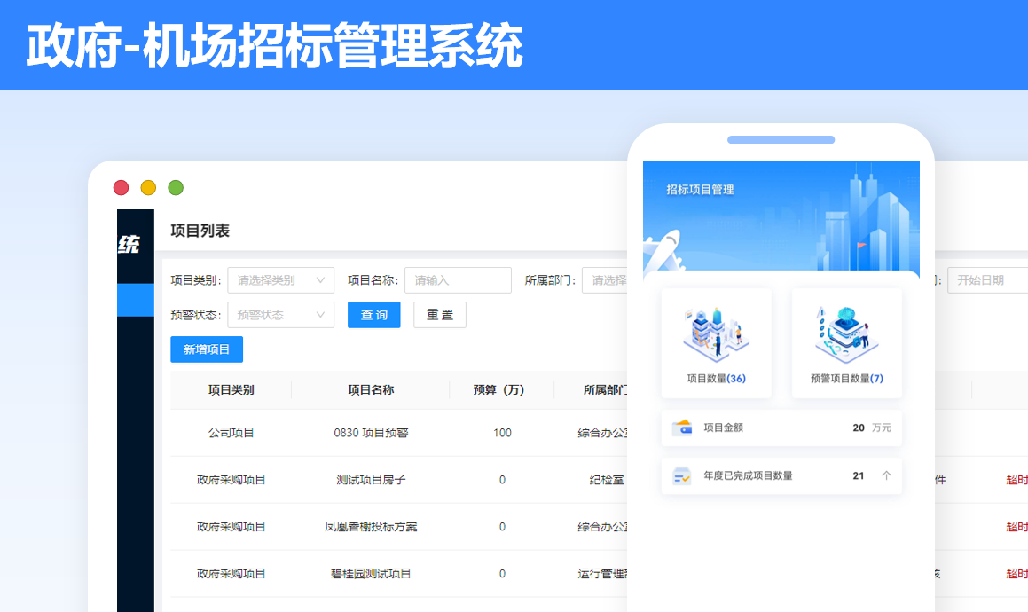Open the 预警状态 dropdown

click(x=280, y=315)
